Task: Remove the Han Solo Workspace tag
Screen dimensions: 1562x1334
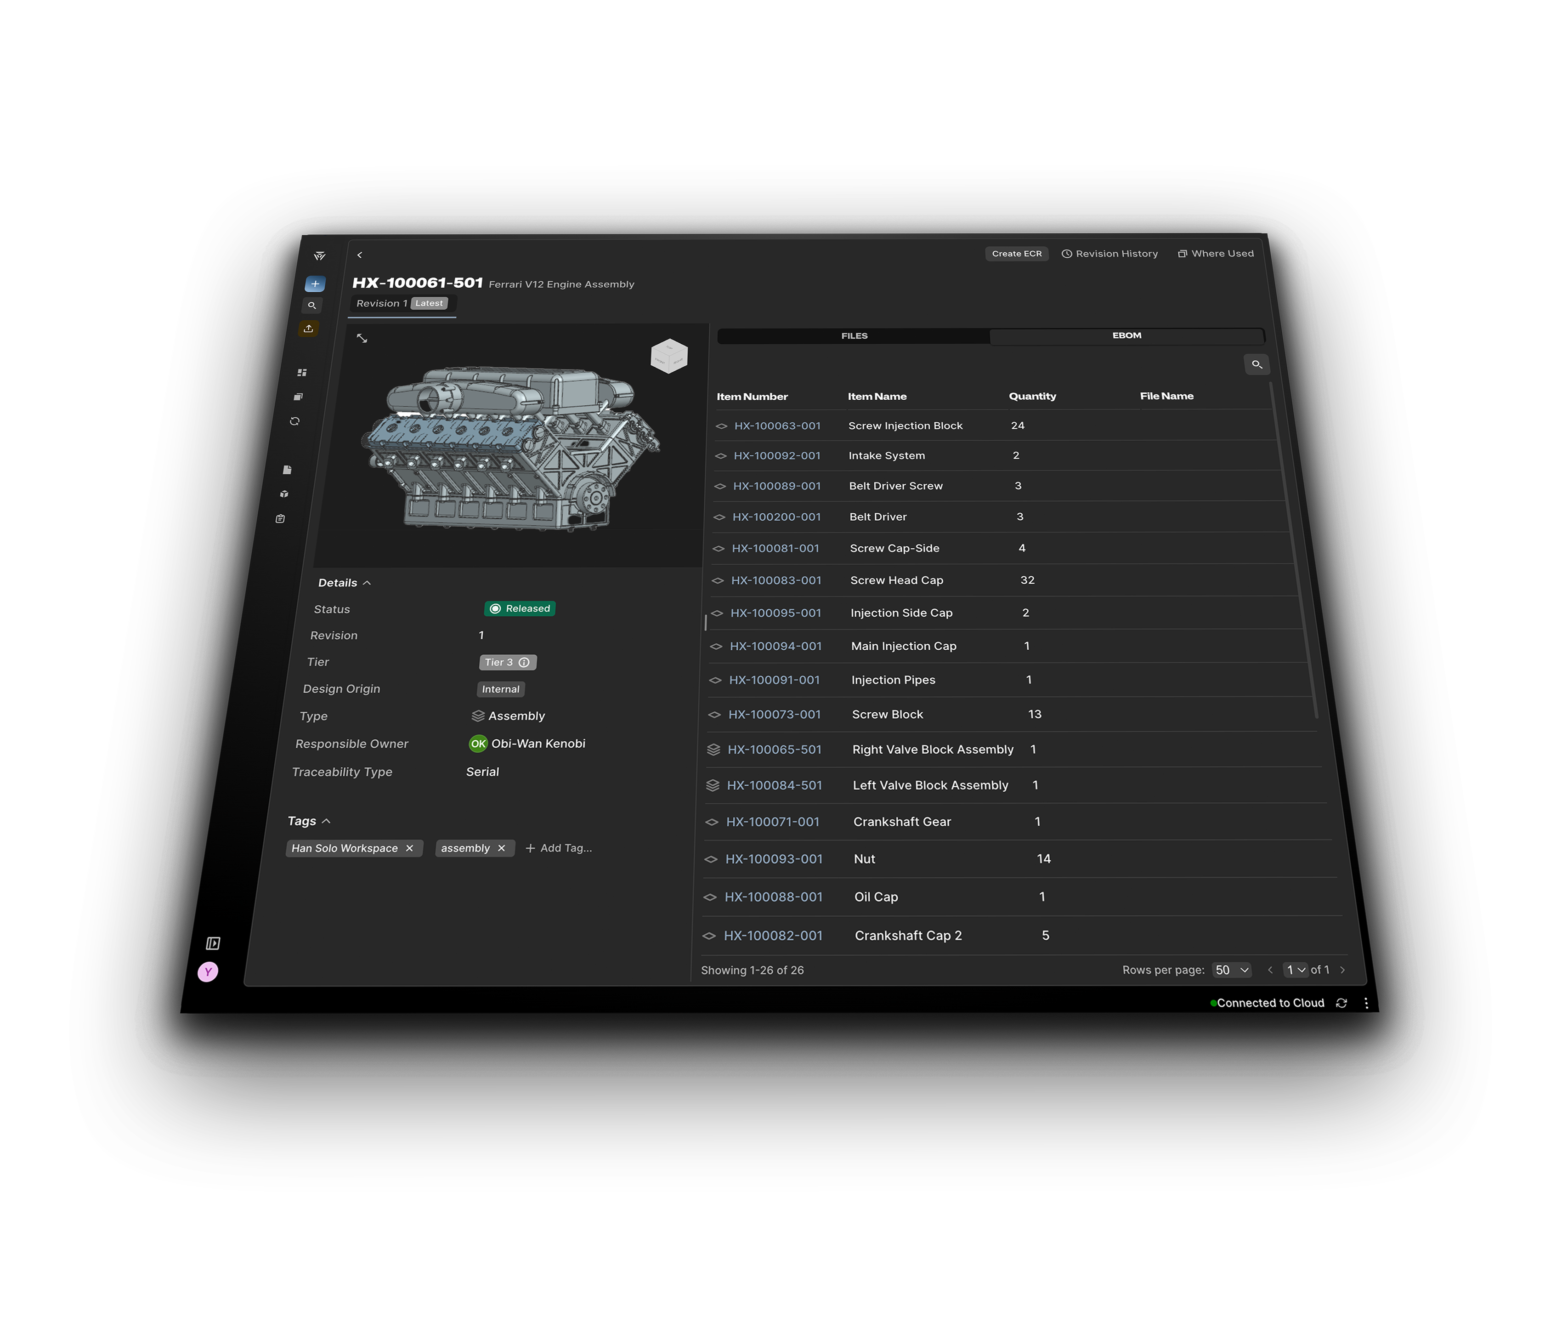Action: [x=409, y=848]
